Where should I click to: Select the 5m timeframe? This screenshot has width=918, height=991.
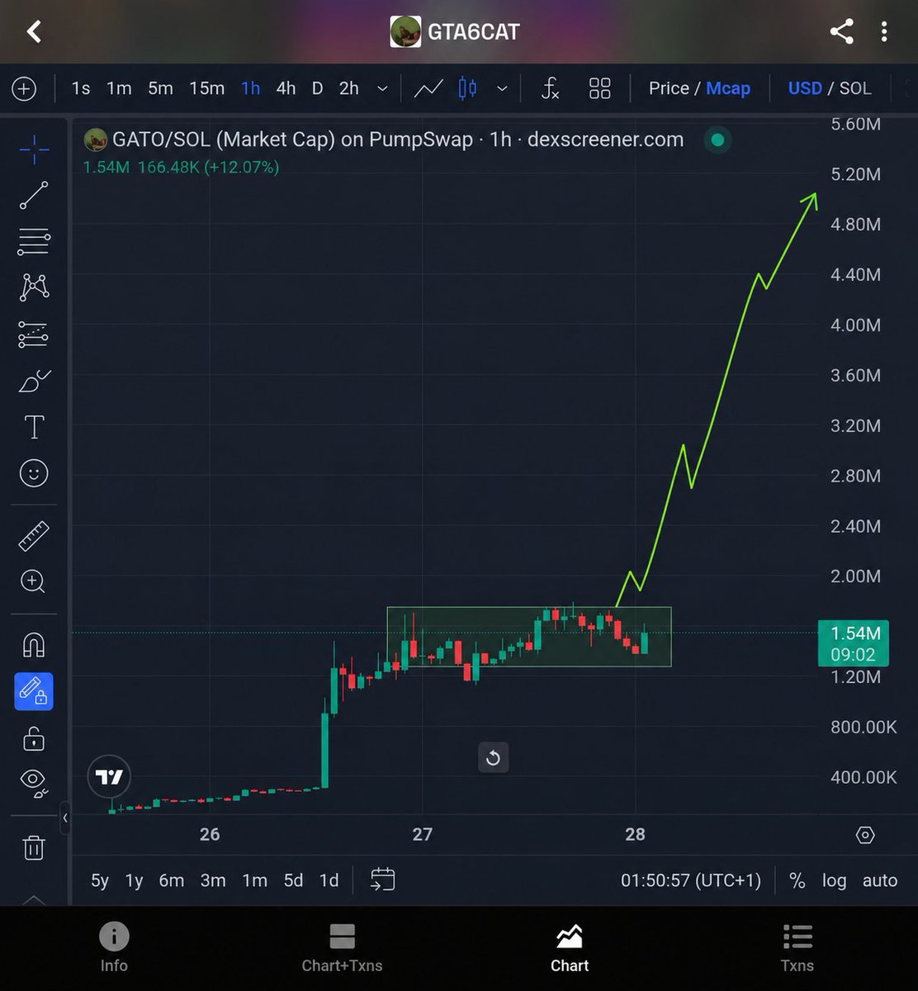coord(160,88)
